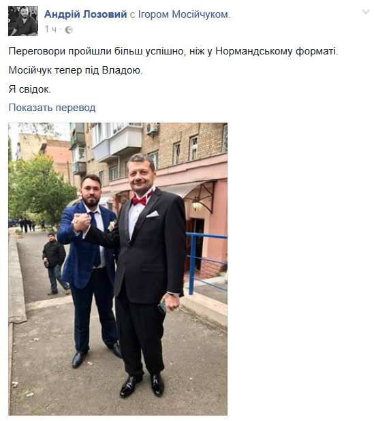Click the wall lamp beside the doorway
The height and width of the screenshot is (421, 374).
point(196,204)
